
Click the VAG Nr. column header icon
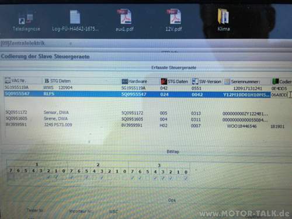coord(8,81)
